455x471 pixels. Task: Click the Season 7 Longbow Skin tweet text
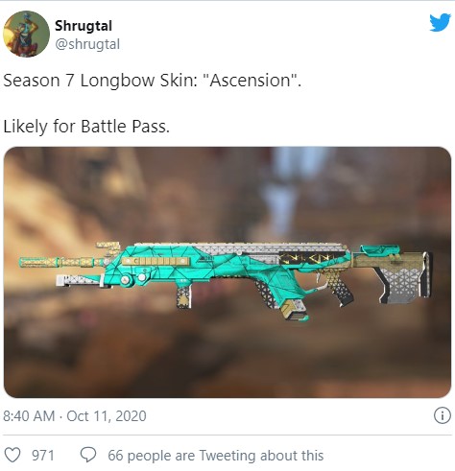(153, 81)
